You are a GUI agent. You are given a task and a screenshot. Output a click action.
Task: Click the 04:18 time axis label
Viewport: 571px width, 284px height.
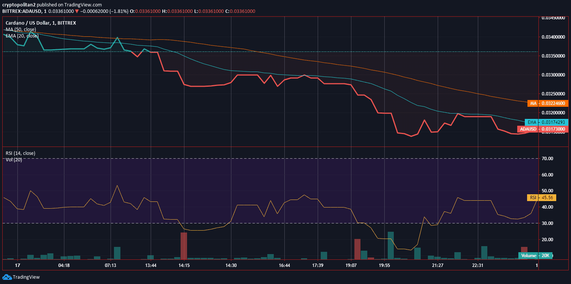(64, 265)
